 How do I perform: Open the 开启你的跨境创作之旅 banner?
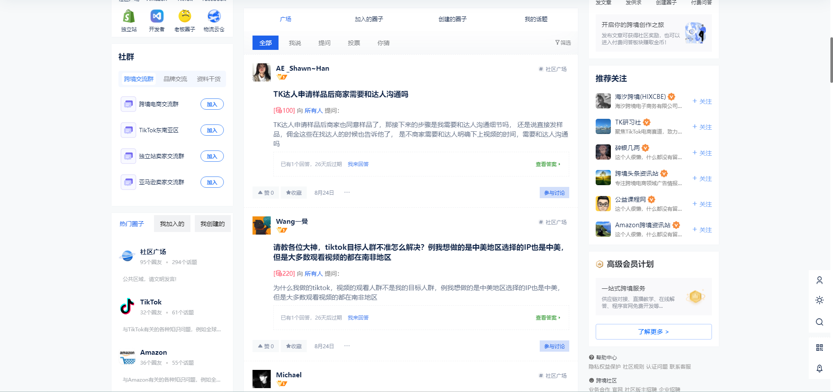(654, 33)
